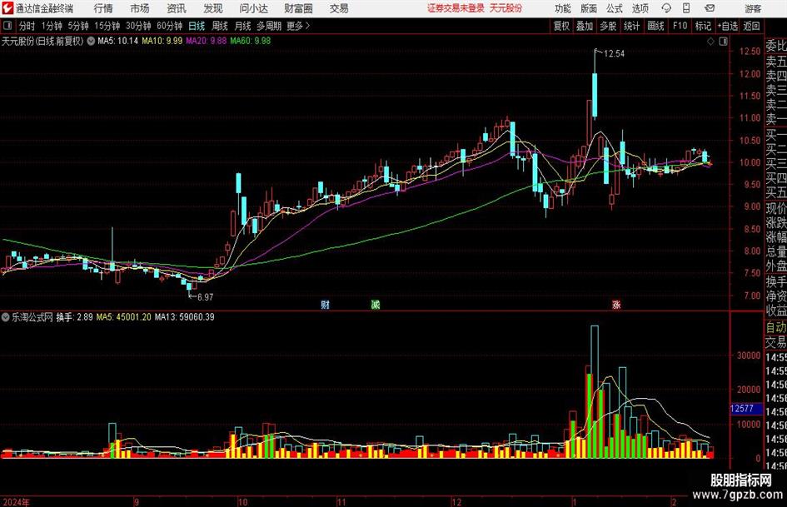Click the diamond icon above the chart

[x=710, y=42]
